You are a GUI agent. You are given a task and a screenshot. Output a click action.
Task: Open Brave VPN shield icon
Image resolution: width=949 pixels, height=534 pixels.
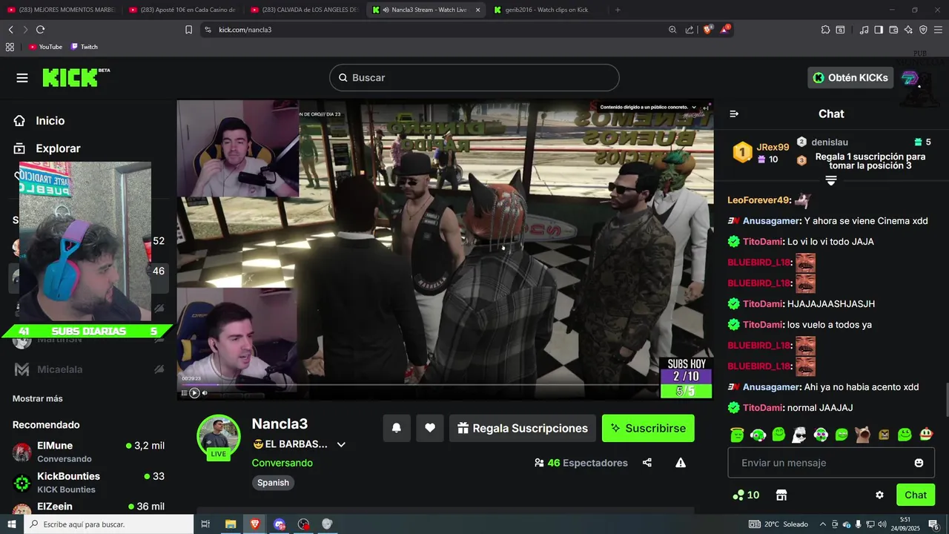pyautogui.click(x=923, y=30)
